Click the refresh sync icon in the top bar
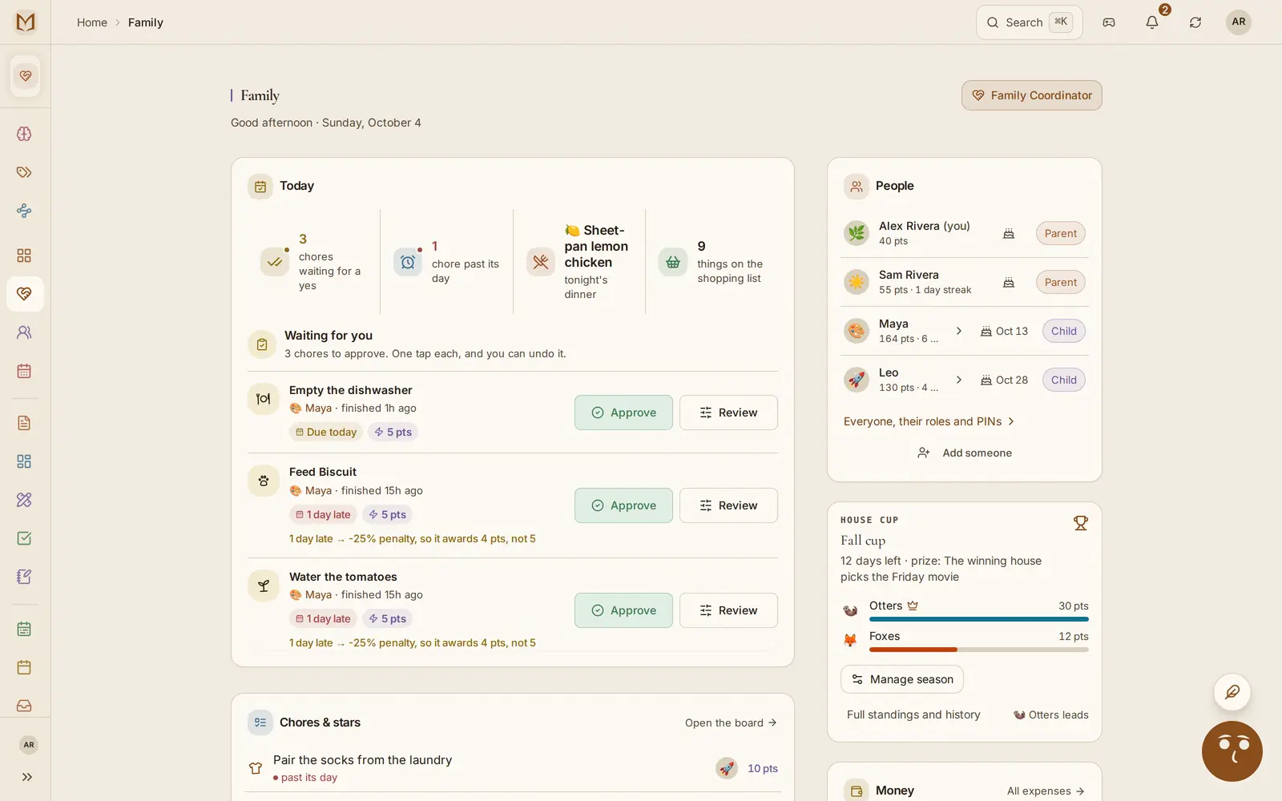The image size is (1282, 801). tap(1195, 22)
